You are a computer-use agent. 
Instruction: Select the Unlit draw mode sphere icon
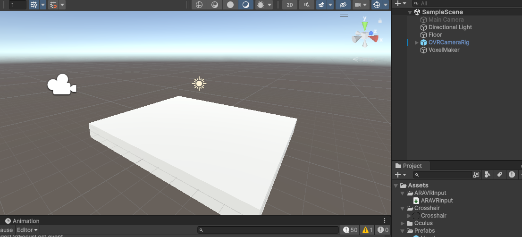[230, 5]
